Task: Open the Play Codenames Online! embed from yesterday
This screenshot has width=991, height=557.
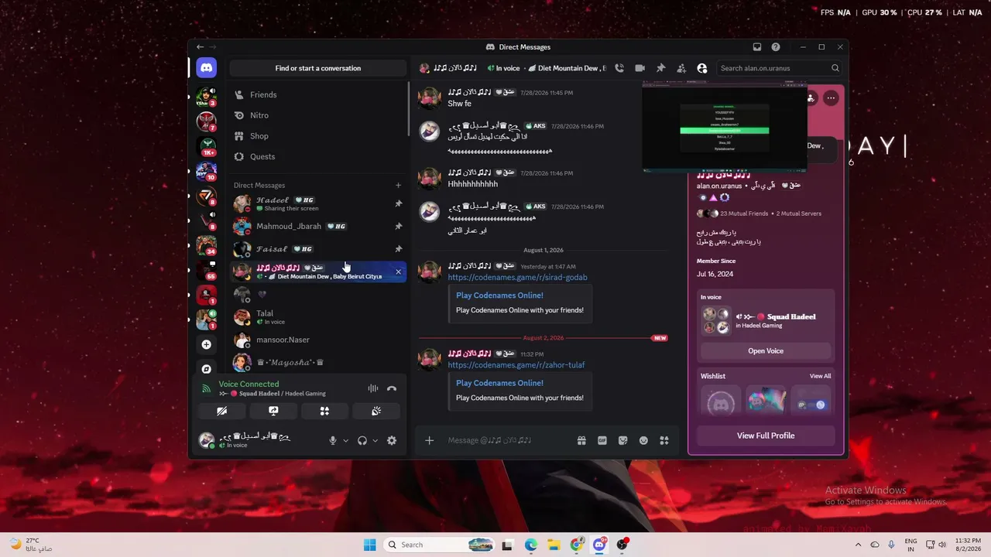Action: pyautogui.click(x=499, y=296)
